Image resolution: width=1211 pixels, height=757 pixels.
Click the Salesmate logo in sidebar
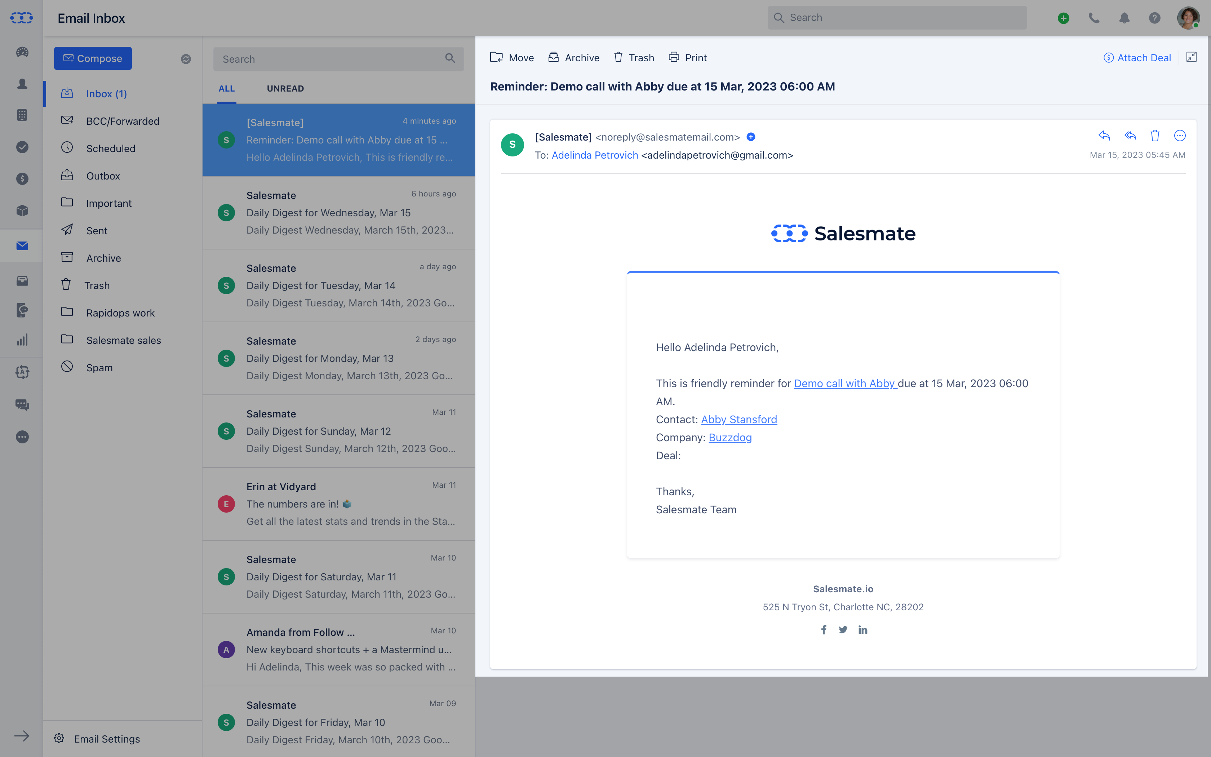pyautogui.click(x=22, y=18)
